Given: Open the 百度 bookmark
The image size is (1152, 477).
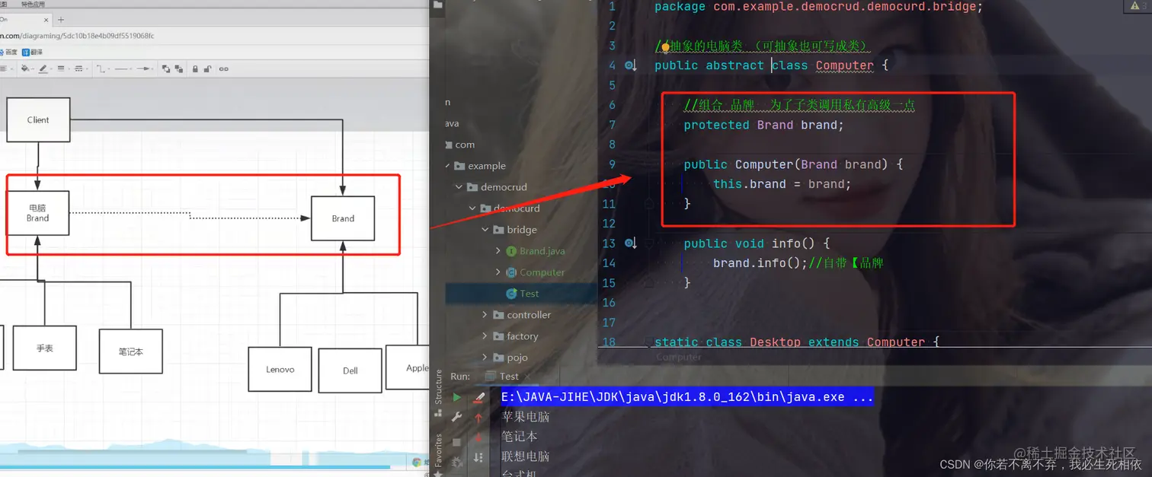Looking at the screenshot, I should pyautogui.click(x=8, y=52).
